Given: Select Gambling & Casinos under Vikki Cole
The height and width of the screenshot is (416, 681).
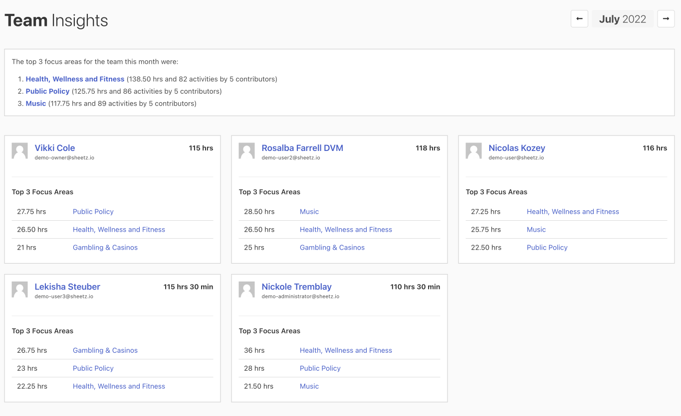Looking at the screenshot, I should 105,248.
